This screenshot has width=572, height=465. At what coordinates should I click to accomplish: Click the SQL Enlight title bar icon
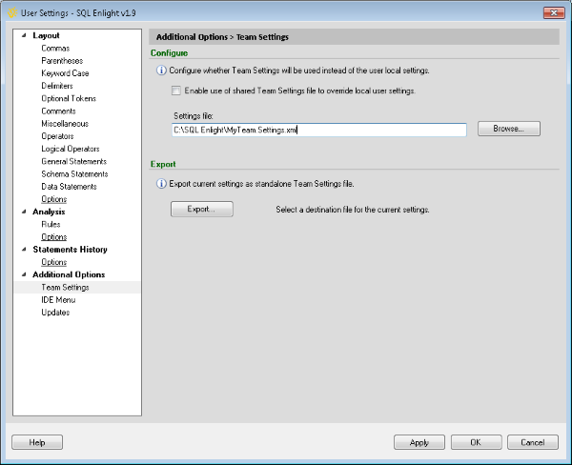click(x=12, y=12)
